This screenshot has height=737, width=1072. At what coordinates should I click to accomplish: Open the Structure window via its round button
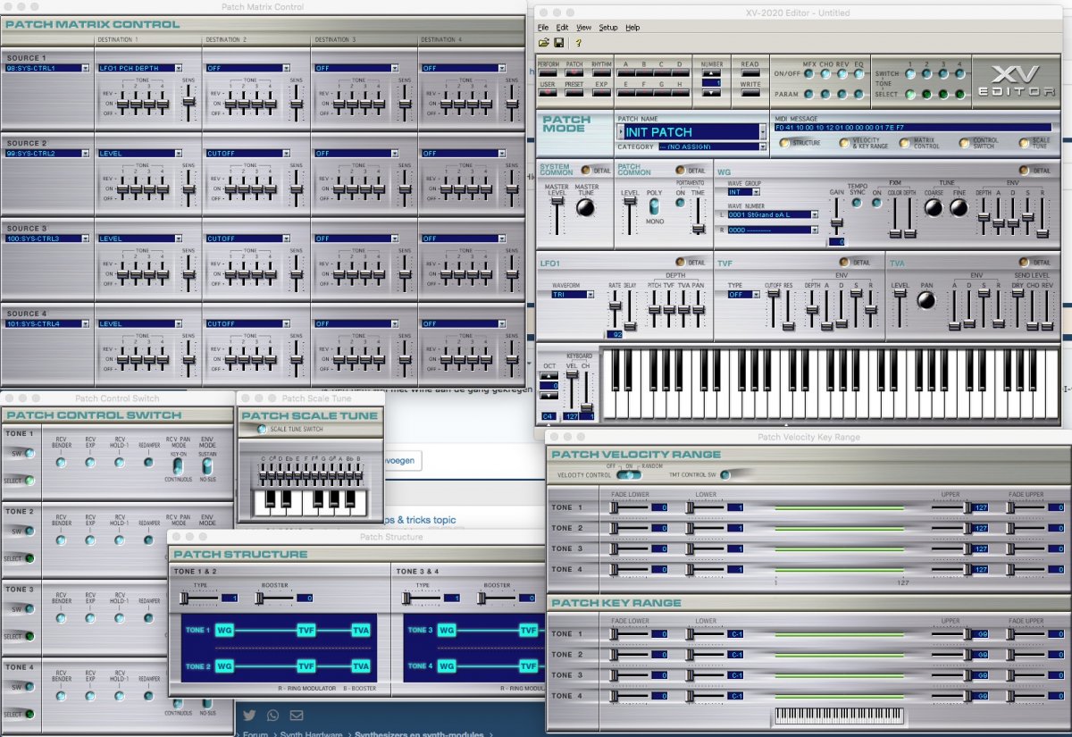point(784,142)
